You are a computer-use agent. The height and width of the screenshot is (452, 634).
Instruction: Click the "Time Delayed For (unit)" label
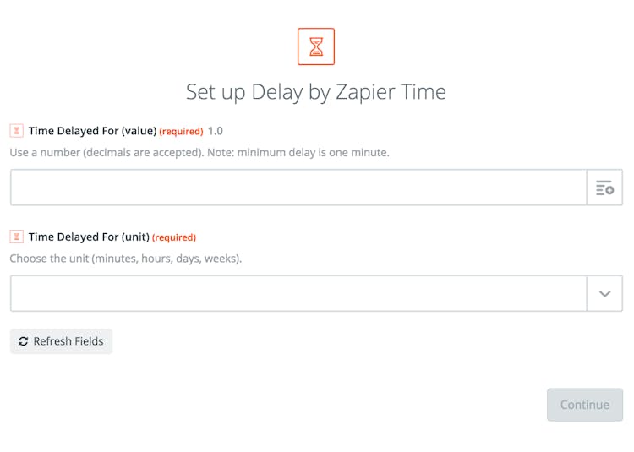coord(89,237)
